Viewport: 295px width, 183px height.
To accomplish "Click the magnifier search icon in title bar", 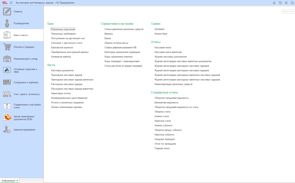I will pyautogui.click(x=292, y=3).
